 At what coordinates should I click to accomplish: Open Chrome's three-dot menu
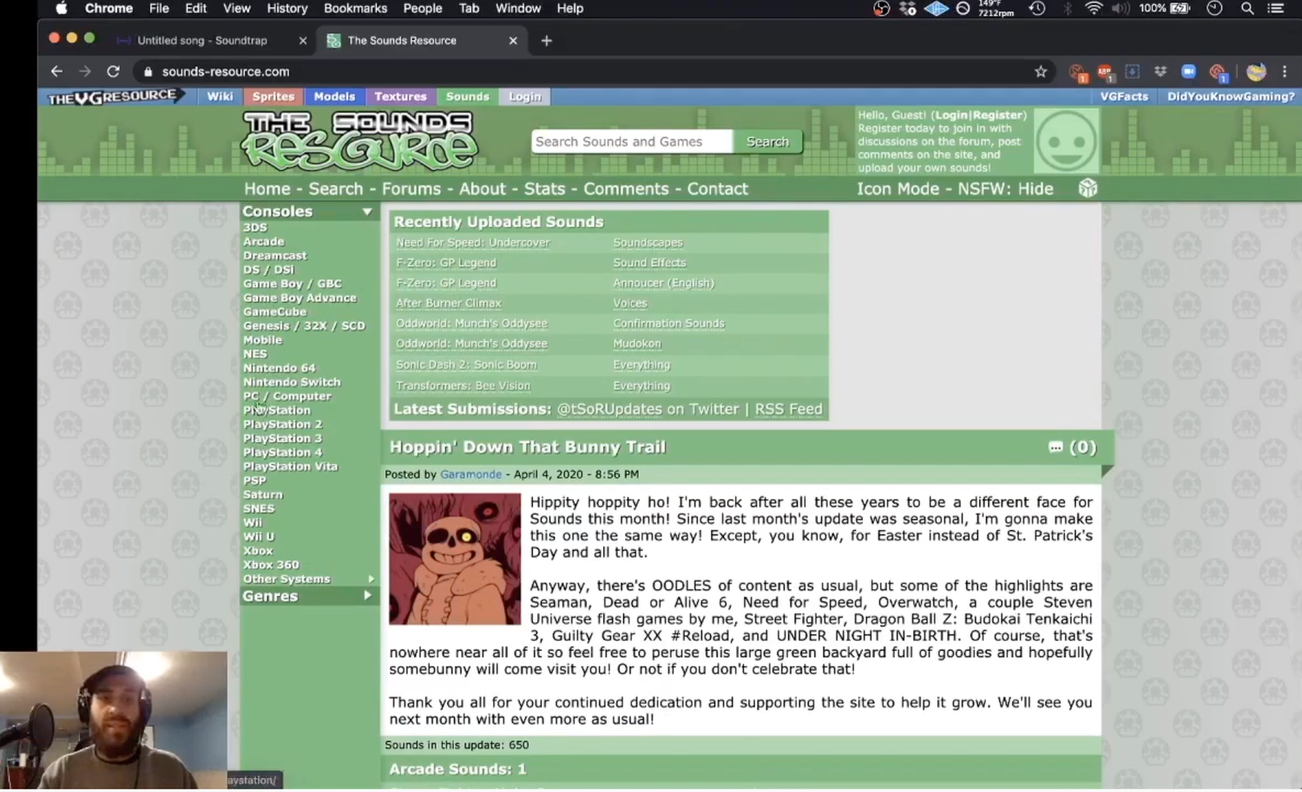(1285, 71)
